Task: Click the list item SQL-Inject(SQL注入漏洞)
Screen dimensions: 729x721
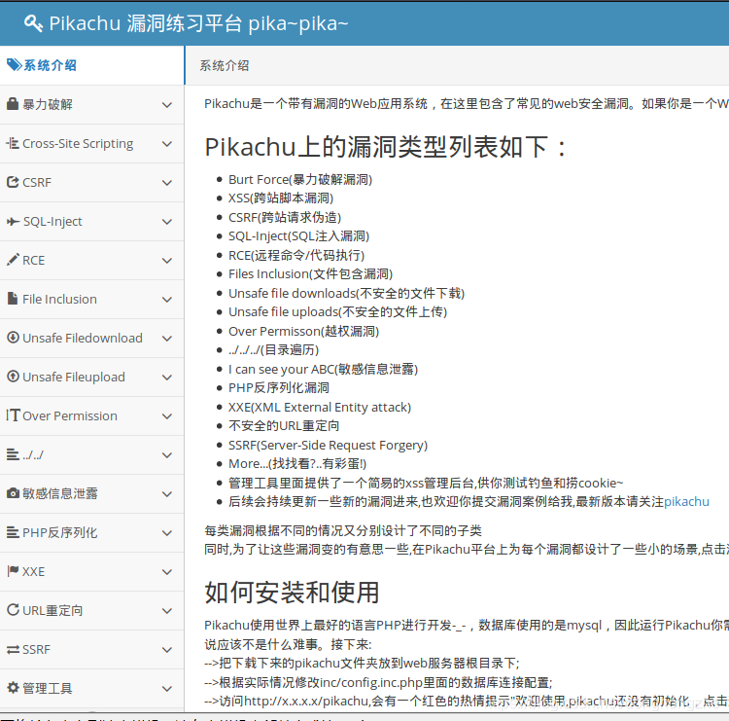Action: [298, 236]
